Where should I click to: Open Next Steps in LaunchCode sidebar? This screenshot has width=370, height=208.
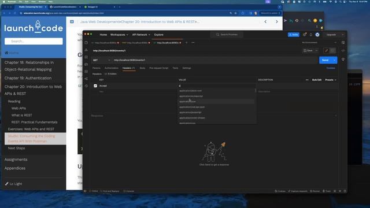(16, 148)
